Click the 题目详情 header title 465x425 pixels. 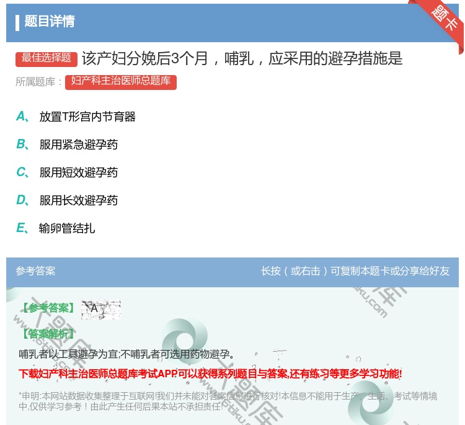[x=50, y=21]
